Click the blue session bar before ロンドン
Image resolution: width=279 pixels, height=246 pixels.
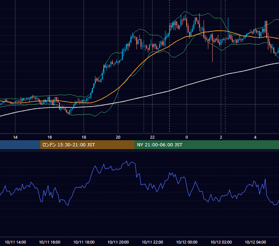[x=20, y=145]
